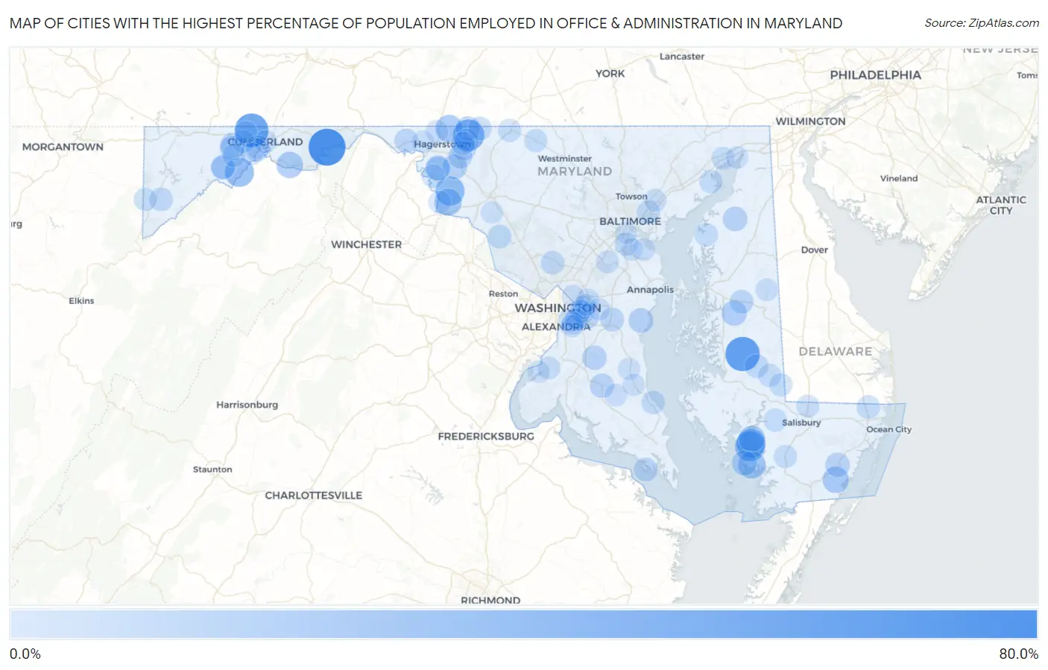Click the large dark bubble west of Delaware label

(x=742, y=353)
